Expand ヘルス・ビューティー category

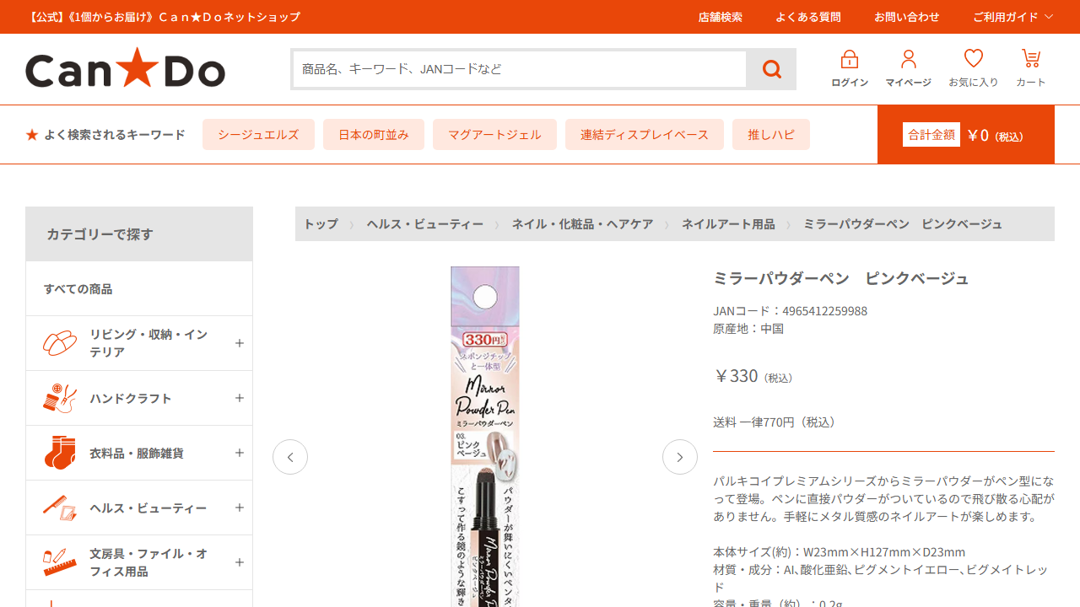tap(240, 508)
